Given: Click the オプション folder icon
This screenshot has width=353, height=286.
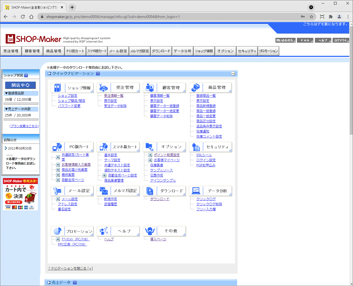Looking at the screenshot, I should point(150,147).
